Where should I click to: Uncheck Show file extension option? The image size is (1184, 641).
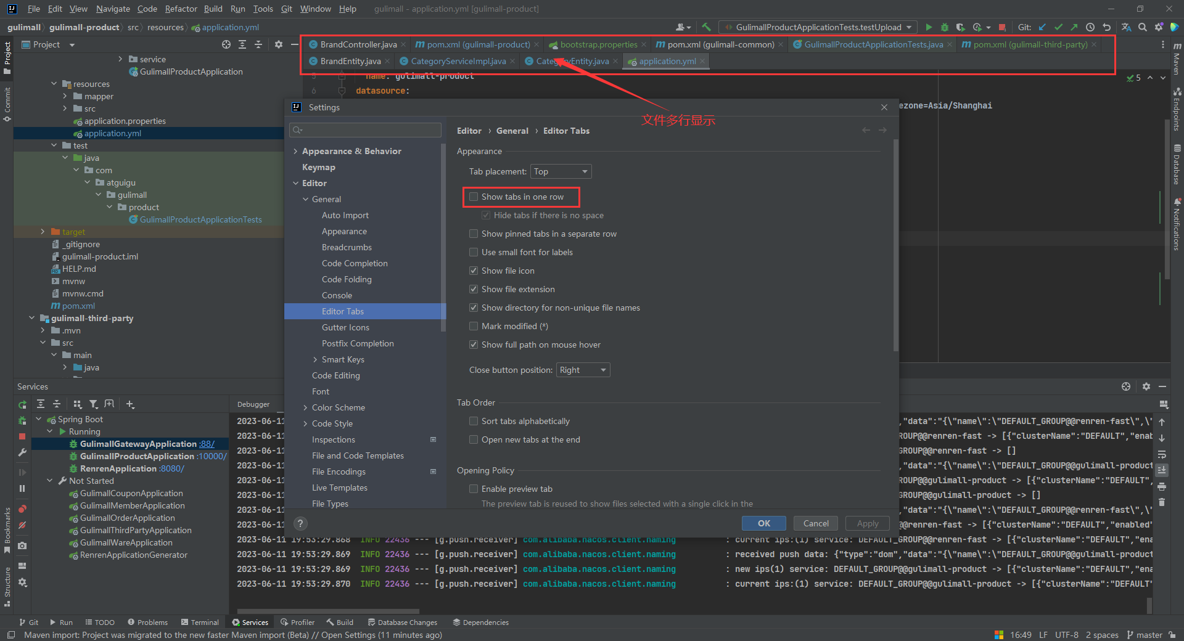[474, 290]
